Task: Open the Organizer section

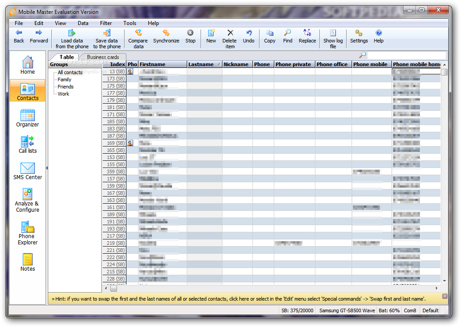Action: tap(28, 118)
